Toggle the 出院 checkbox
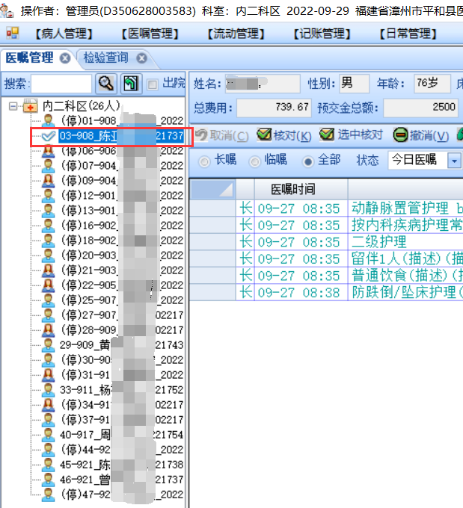The height and width of the screenshot is (508, 463). (152, 84)
